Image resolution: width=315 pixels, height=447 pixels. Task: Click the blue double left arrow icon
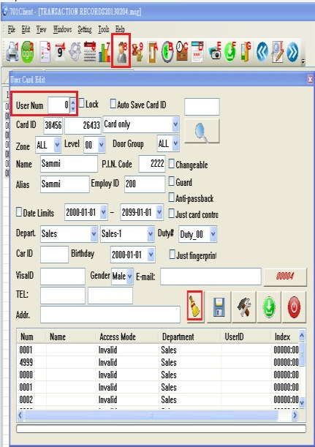click(x=262, y=52)
